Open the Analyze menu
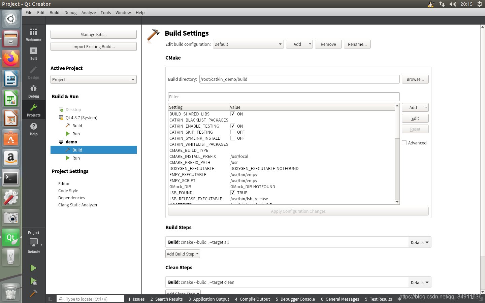The width and height of the screenshot is (485, 303). click(89, 12)
